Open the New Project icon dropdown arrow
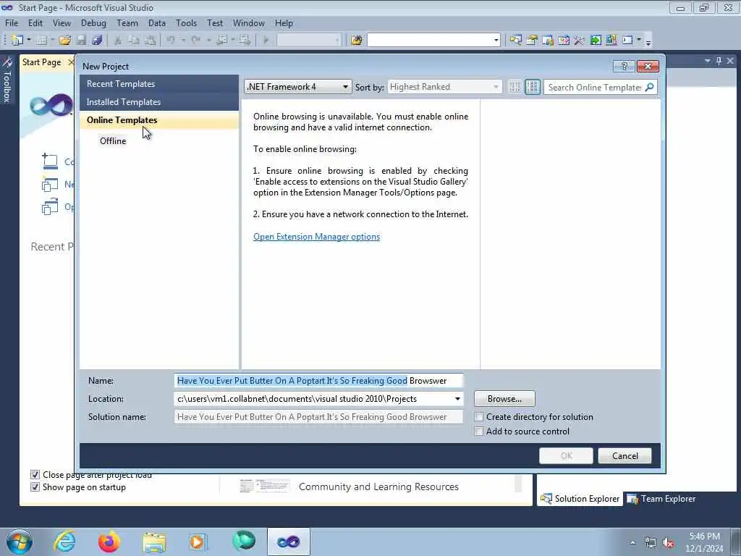The height and width of the screenshot is (556, 741). click(29, 41)
